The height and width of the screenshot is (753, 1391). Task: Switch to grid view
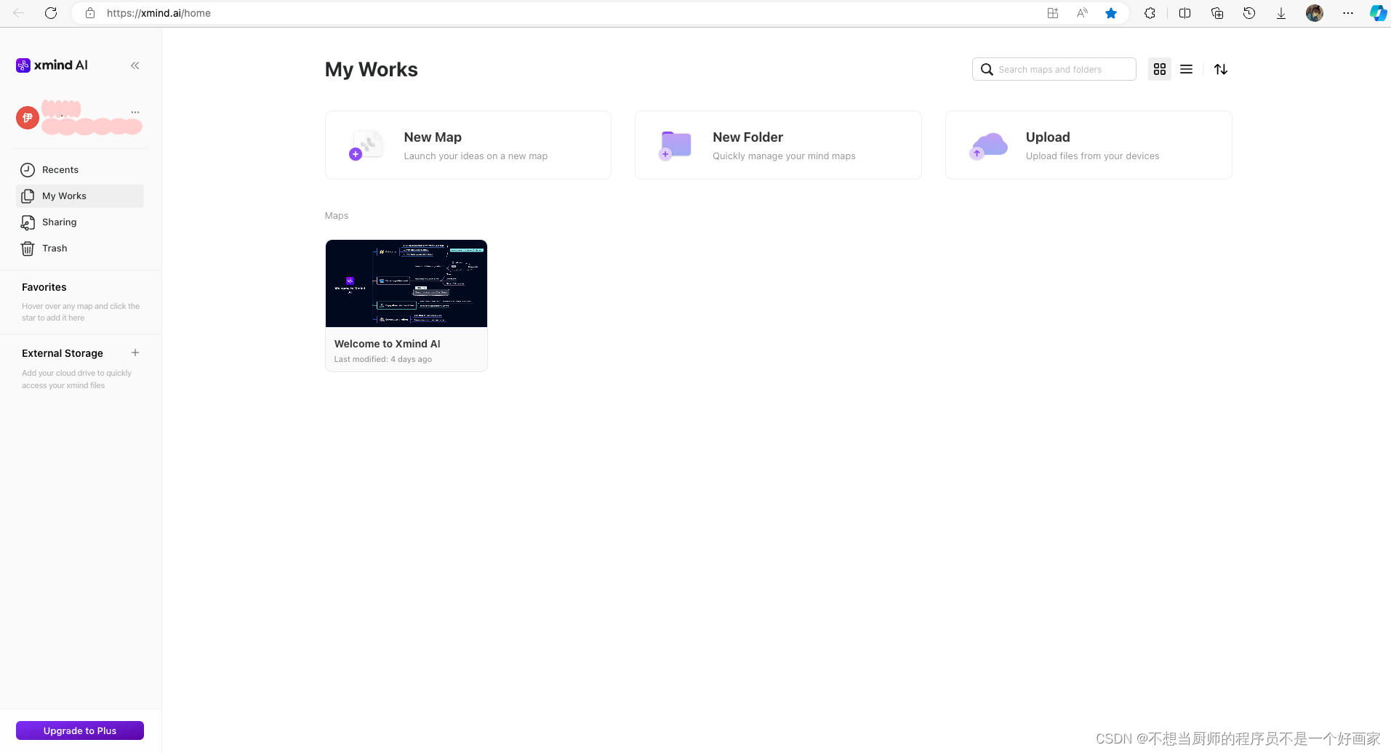click(x=1160, y=69)
